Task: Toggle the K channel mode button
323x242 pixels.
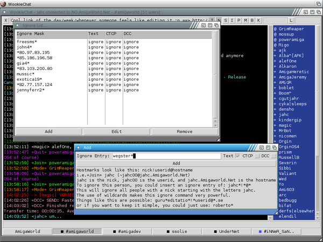Action: [x=259, y=20]
